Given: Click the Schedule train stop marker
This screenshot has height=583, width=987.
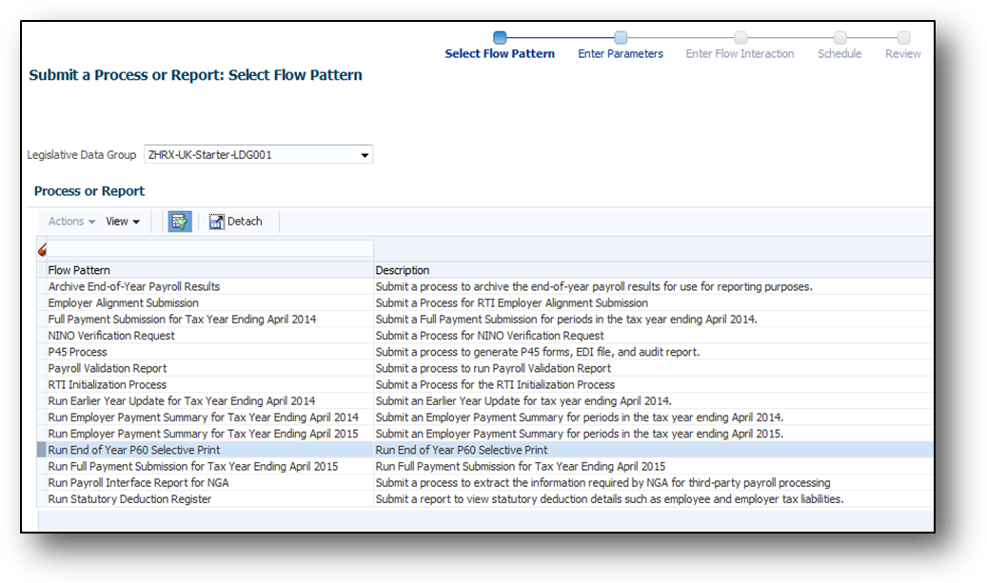Looking at the screenshot, I should coord(840,38).
